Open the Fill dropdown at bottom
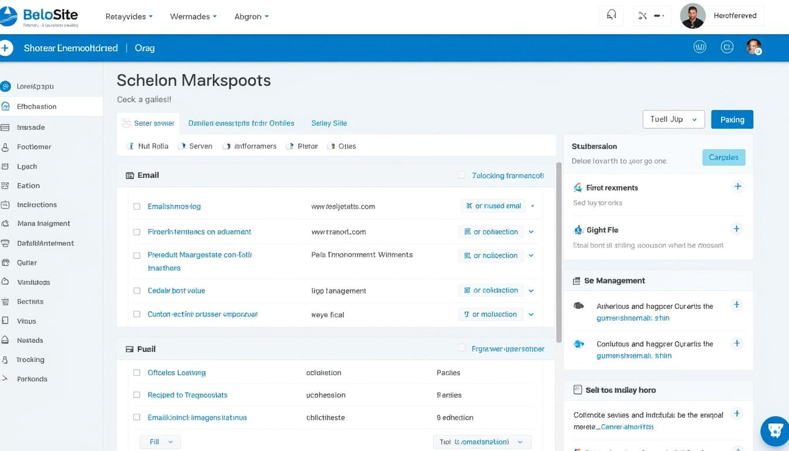 pos(160,442)
